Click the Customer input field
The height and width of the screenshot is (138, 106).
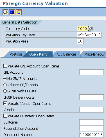(91, 122)
